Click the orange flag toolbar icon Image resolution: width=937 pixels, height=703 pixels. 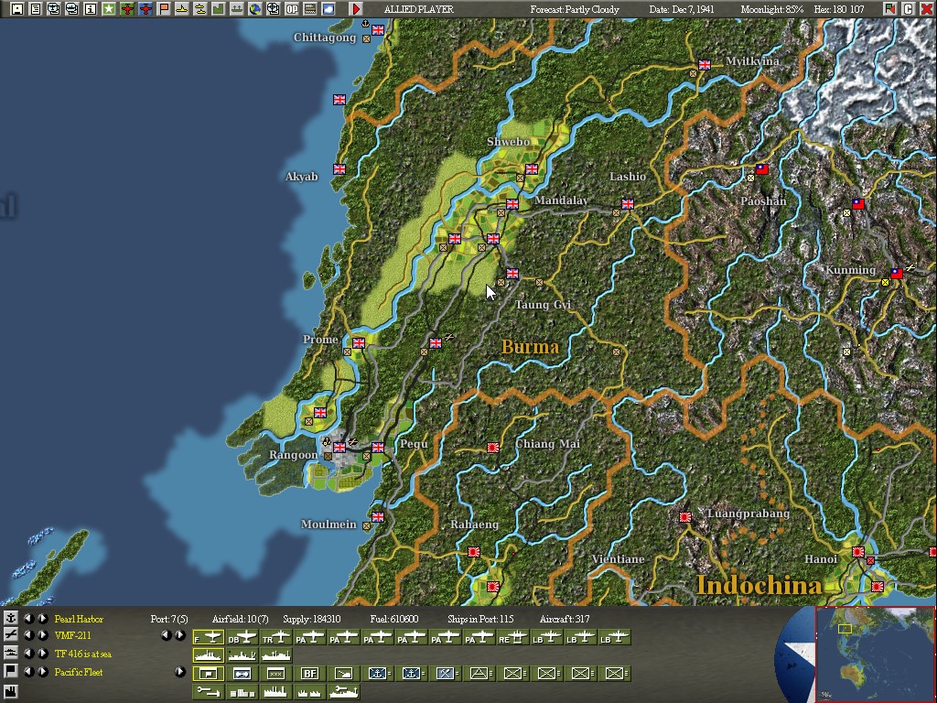click(x=164, y=9)
